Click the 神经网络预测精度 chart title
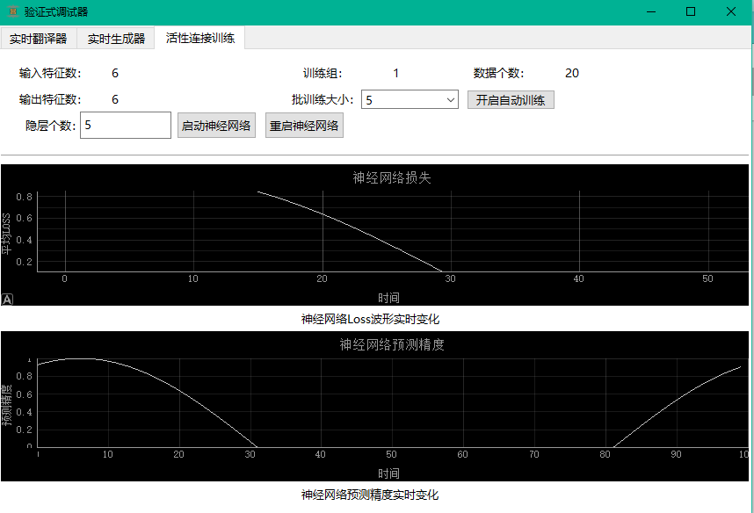Viewport: 754px width, 513px height. (x=392, y=345)
